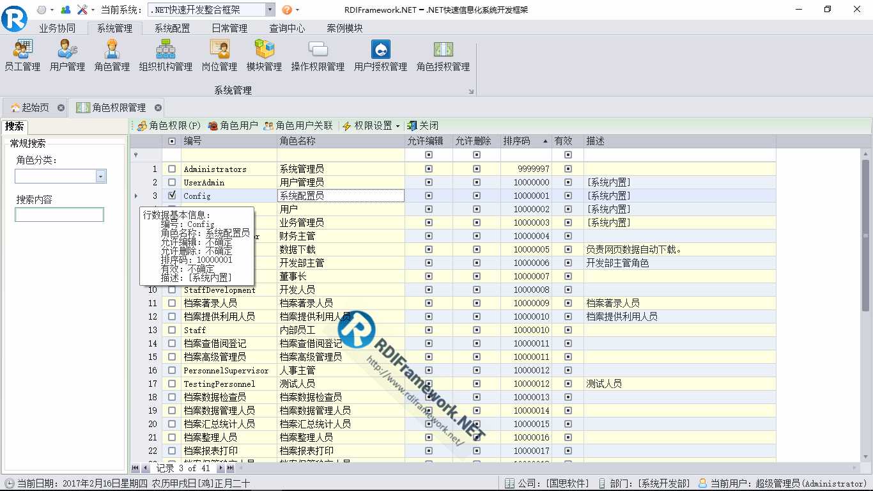
Task: Check the row checkbox for Administrators
Action: [x=171, y=169]
